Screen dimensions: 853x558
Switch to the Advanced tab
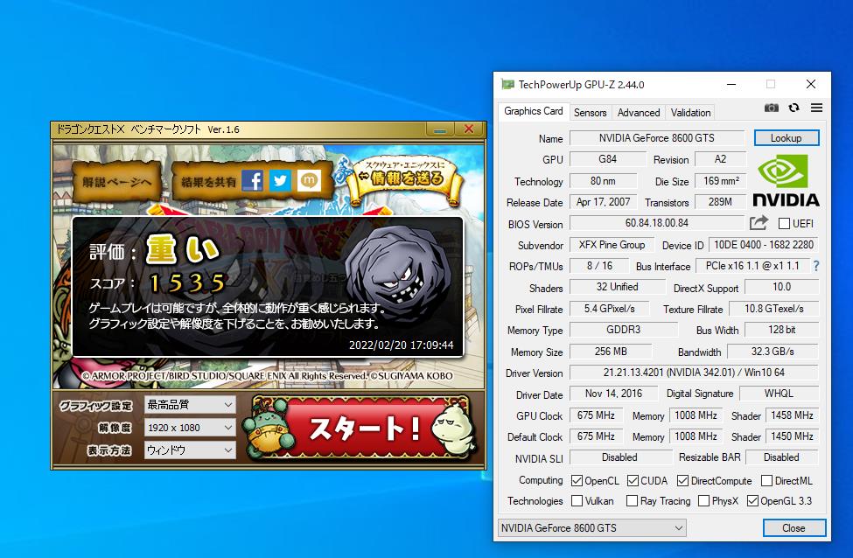click(639, 113)
